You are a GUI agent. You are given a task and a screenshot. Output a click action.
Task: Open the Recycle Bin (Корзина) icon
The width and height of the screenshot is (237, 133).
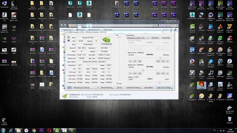230,120
